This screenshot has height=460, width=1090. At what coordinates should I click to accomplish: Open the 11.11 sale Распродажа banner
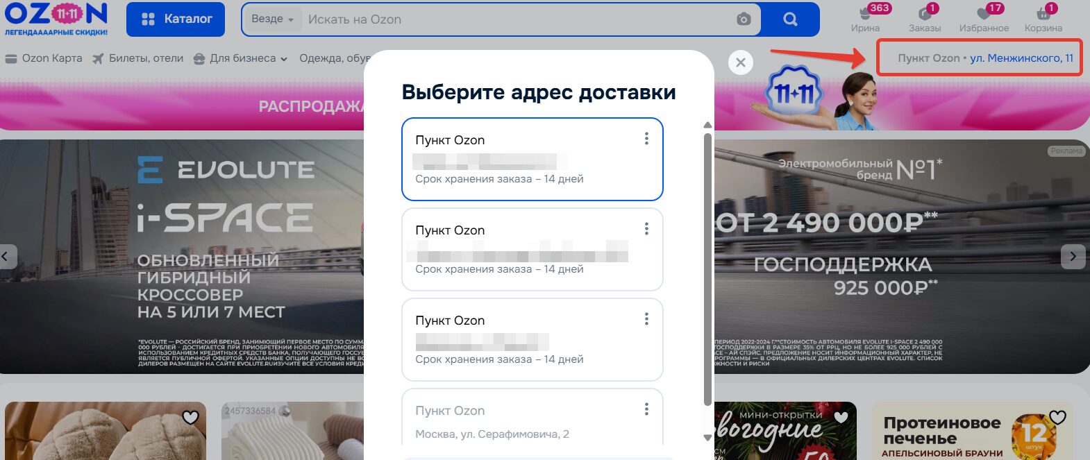[x=182, y=105]
